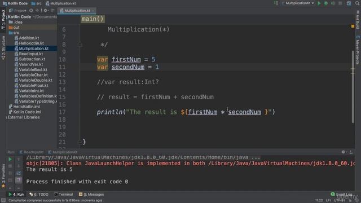361x203 pixels.
Task: Pause output using Run panel pause icon
Action: [10, 173]
